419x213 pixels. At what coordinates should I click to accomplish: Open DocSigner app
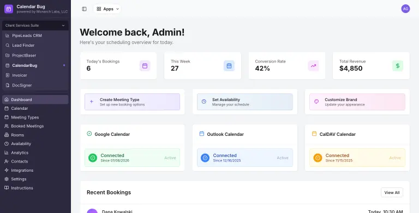coord(35,85)
